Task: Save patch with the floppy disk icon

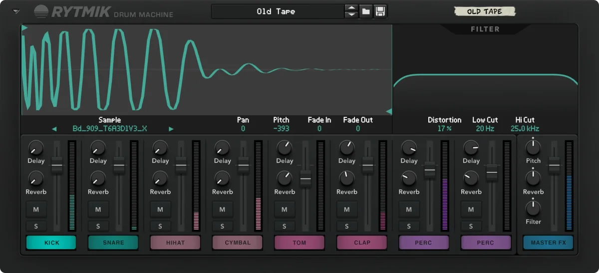Action: pyautogui.click(x=380, y=11)
